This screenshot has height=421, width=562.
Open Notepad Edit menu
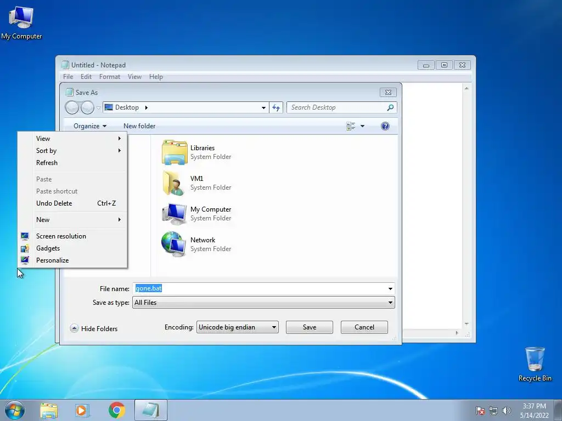[86, 77]
